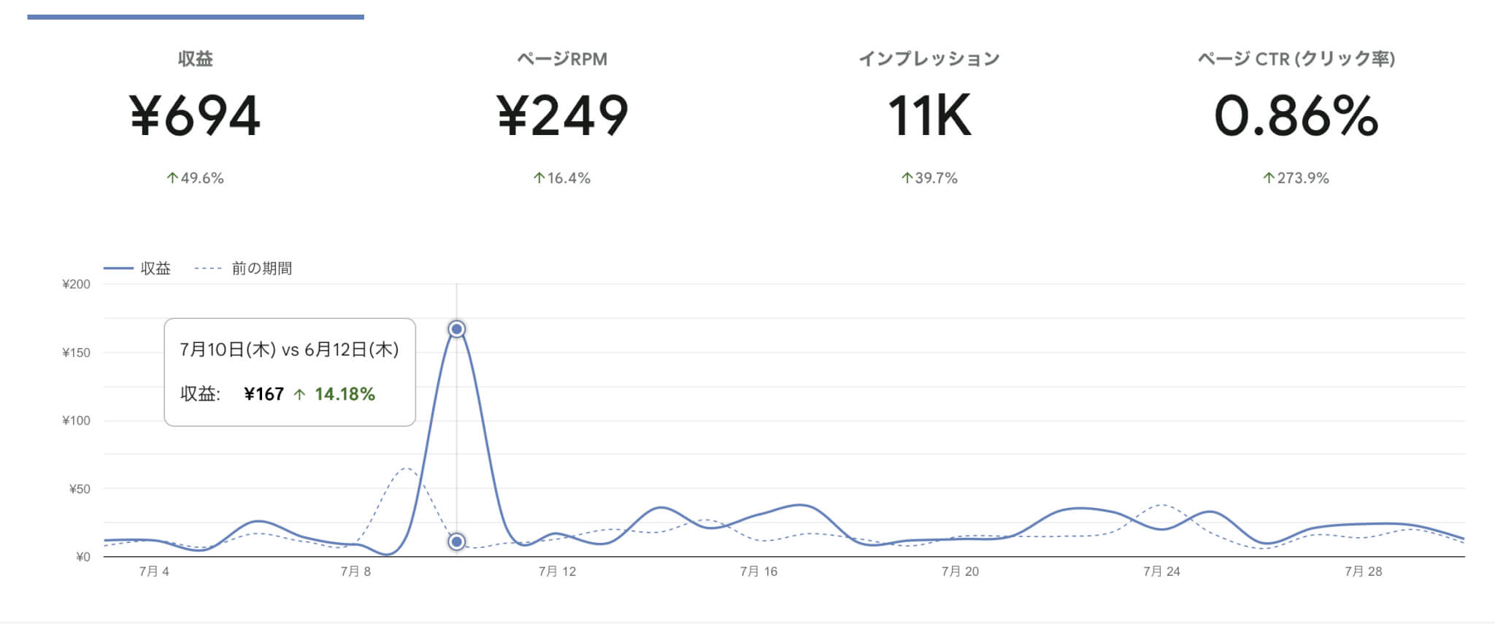Select the 収益 metric tab
Viewport: 1495px width, 624px height.
[195, 59]
